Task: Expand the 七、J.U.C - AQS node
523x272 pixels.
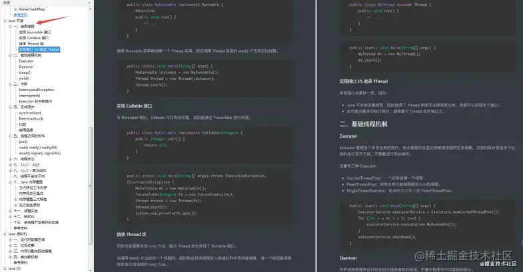Action: click(x=11, y=165)
